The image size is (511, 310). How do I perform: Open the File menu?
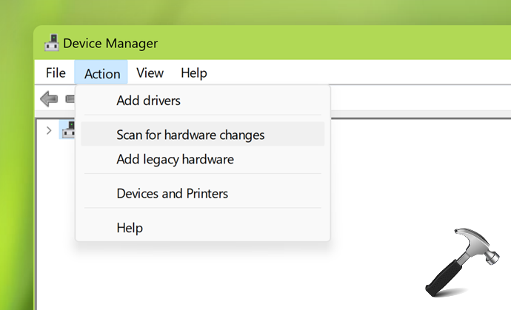[x=56, y=73]
